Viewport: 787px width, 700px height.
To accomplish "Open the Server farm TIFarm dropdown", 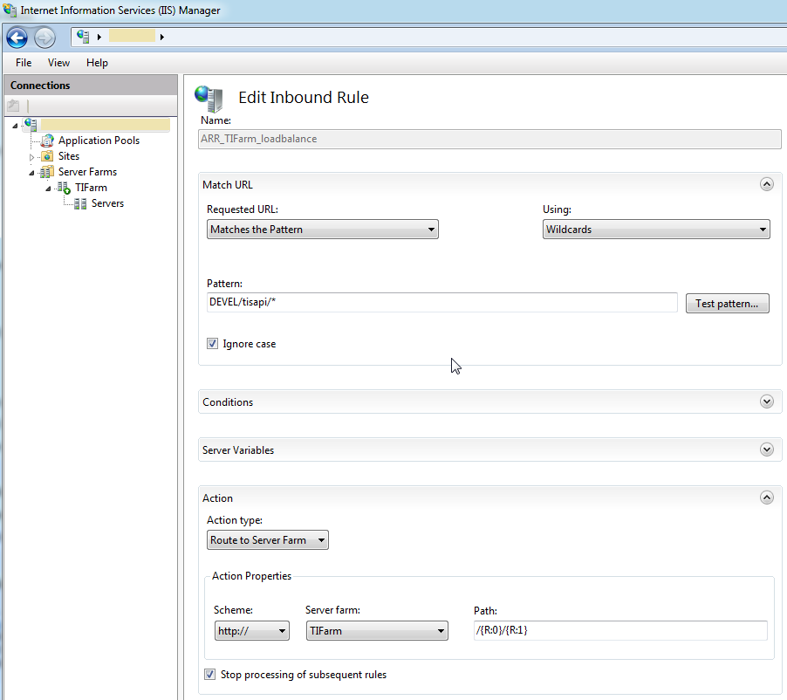I will coord(377,631).
